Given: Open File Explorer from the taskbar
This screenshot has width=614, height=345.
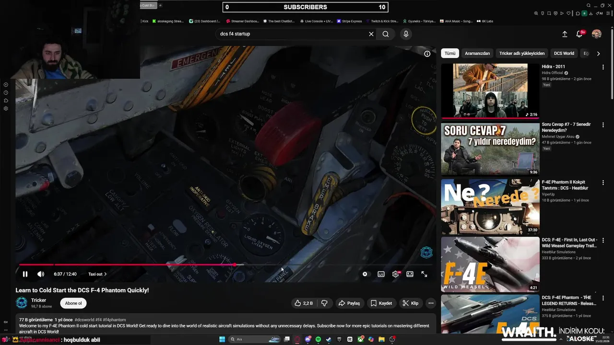Looking at the screenshot, I should tap(381, 339).
